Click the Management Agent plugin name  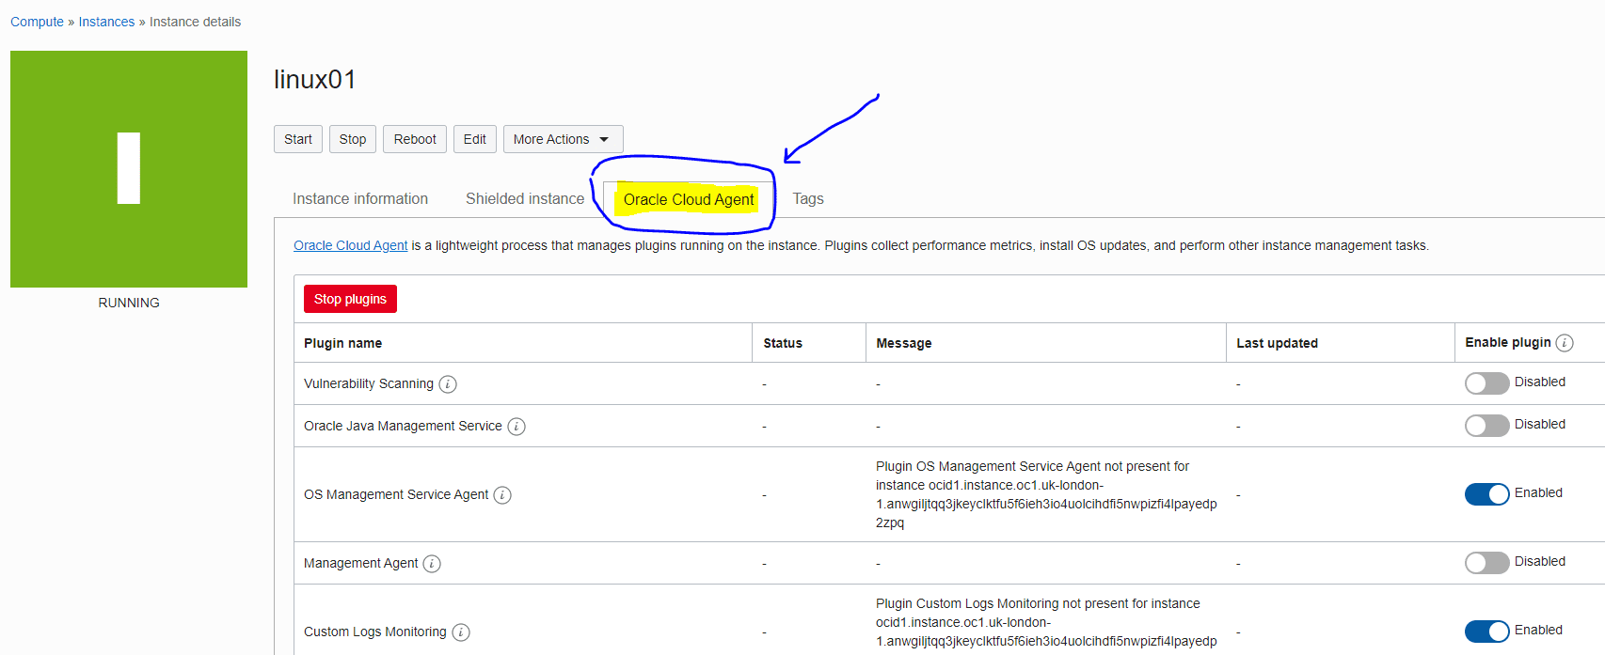click(x=360, y=563)
